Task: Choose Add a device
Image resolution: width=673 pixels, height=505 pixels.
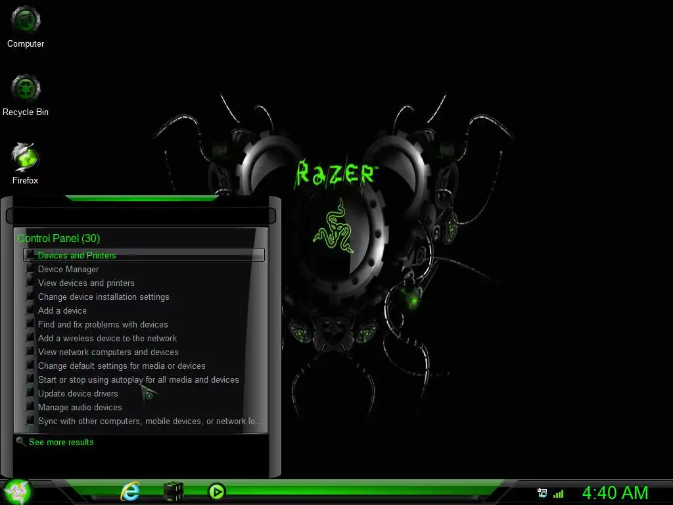Action: [144, 310]
